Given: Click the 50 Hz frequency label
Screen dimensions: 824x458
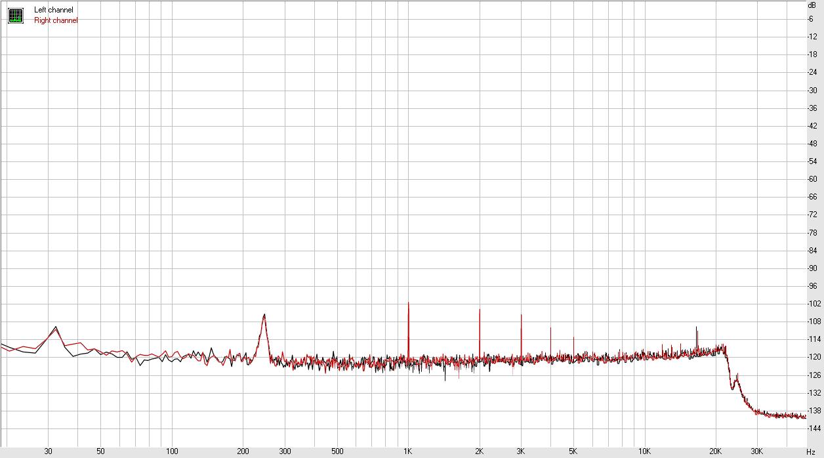Looking at the screenshot, I should (100, 451).
